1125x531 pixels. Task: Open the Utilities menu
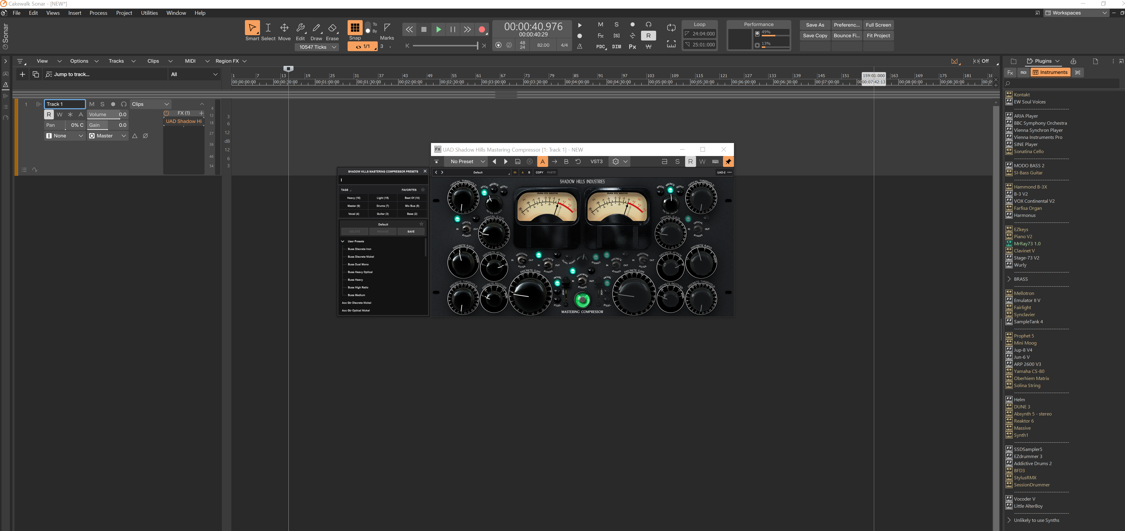pyautogui.click(x=149, y=13)
